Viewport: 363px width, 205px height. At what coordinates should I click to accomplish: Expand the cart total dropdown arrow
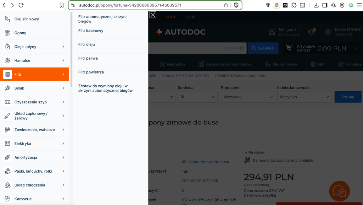click(x=356, y=48)
